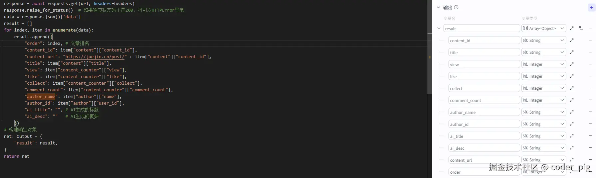Open type dropdown for author_id
Viewport: 596px width, 178px height.
[x=544, y=124]
